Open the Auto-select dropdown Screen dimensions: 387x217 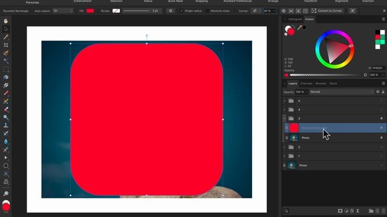63,11
